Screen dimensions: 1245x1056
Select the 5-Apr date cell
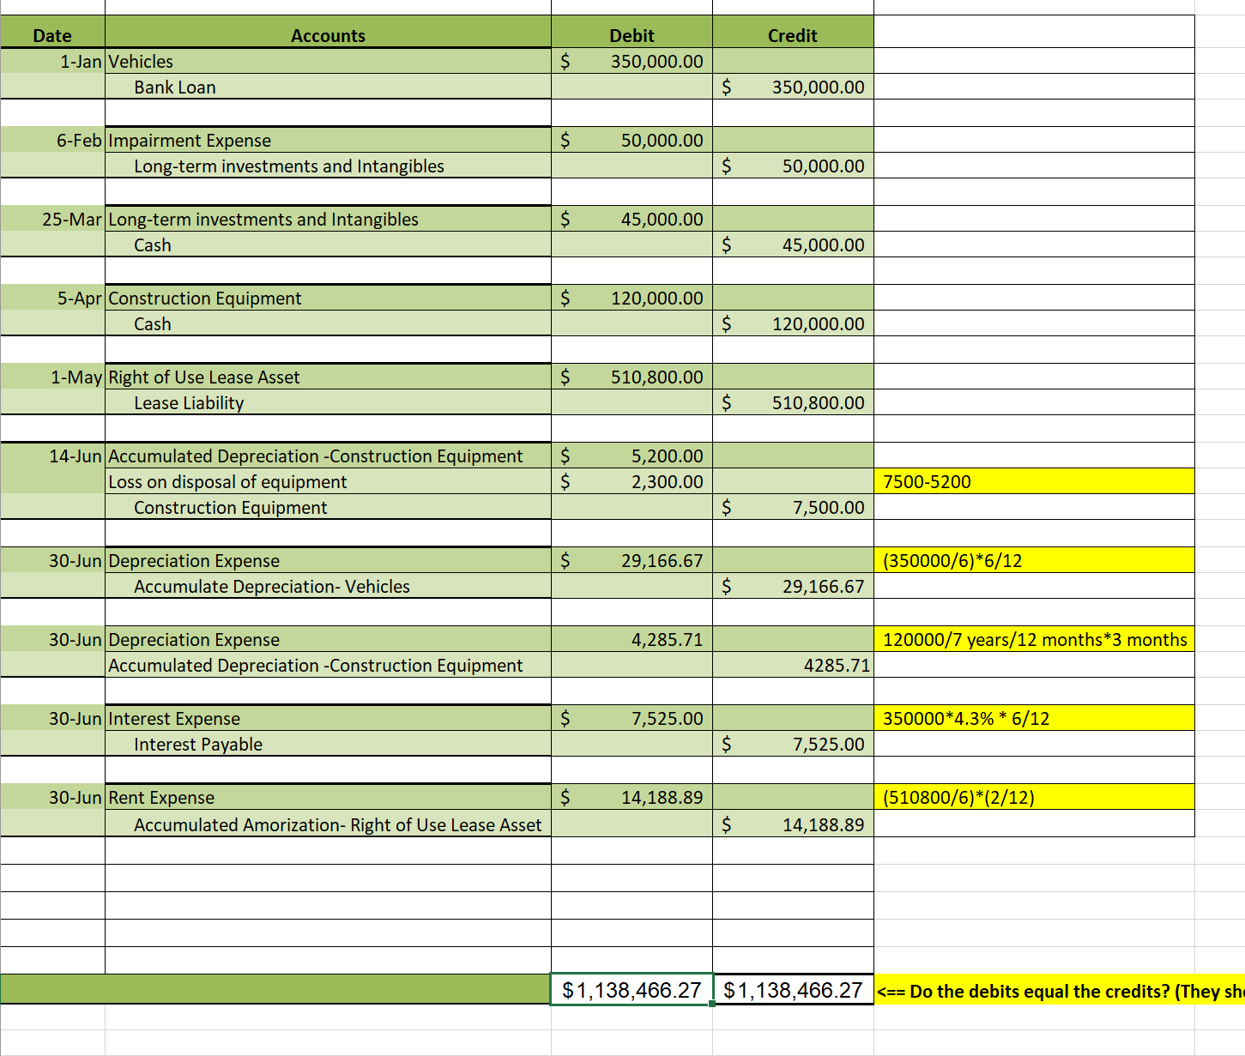[52, 298]
